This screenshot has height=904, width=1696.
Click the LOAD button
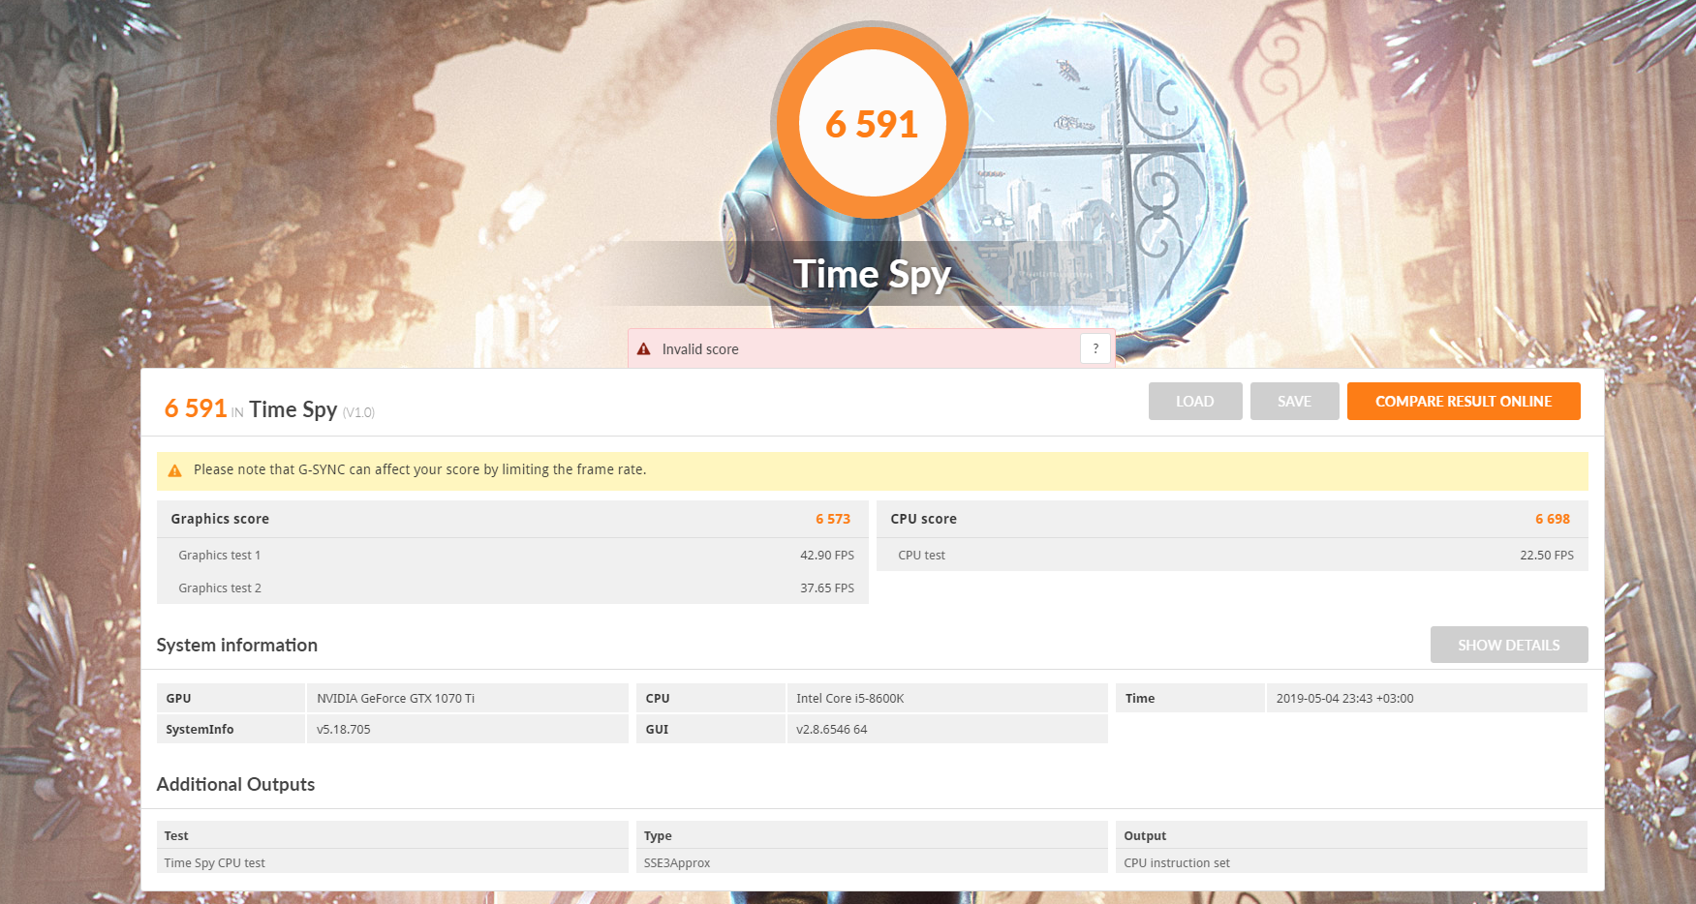click(1195, 401)
